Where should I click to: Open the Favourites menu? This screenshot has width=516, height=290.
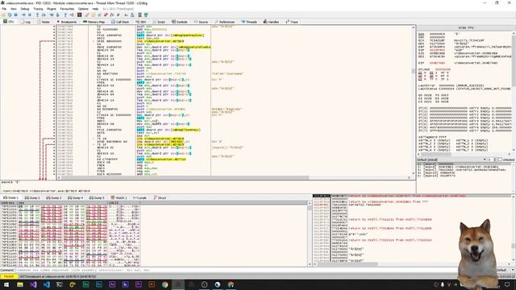point(67,9)
